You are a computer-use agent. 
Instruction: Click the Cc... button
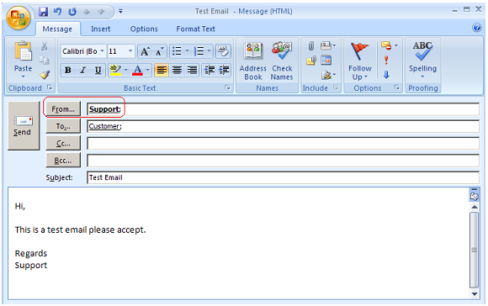click(63, 144)
